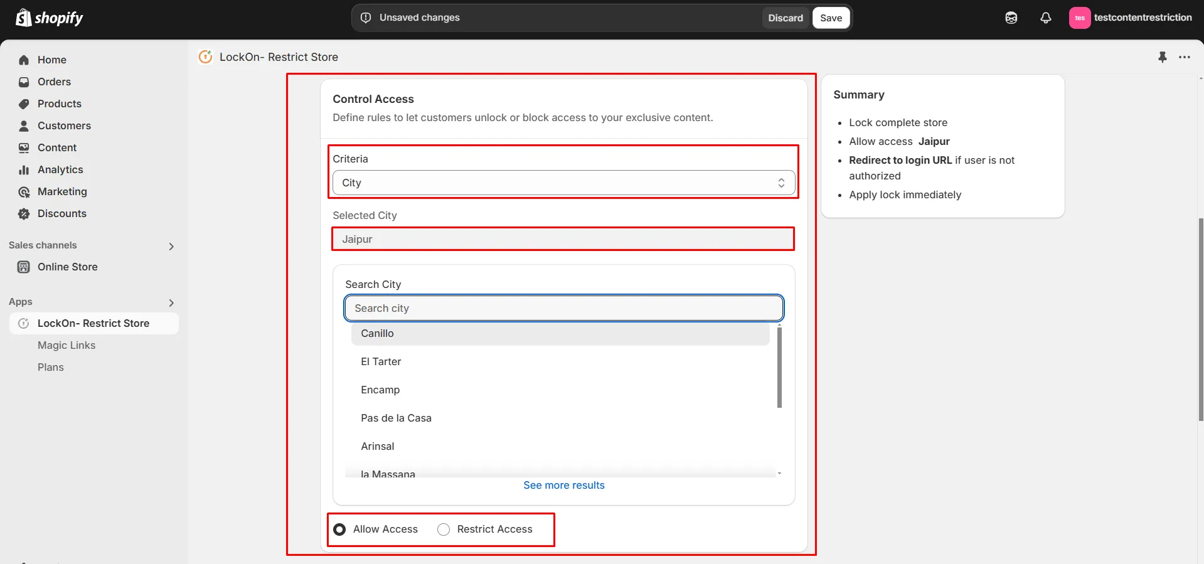Focus the Search city input

[x=563, y=308]
